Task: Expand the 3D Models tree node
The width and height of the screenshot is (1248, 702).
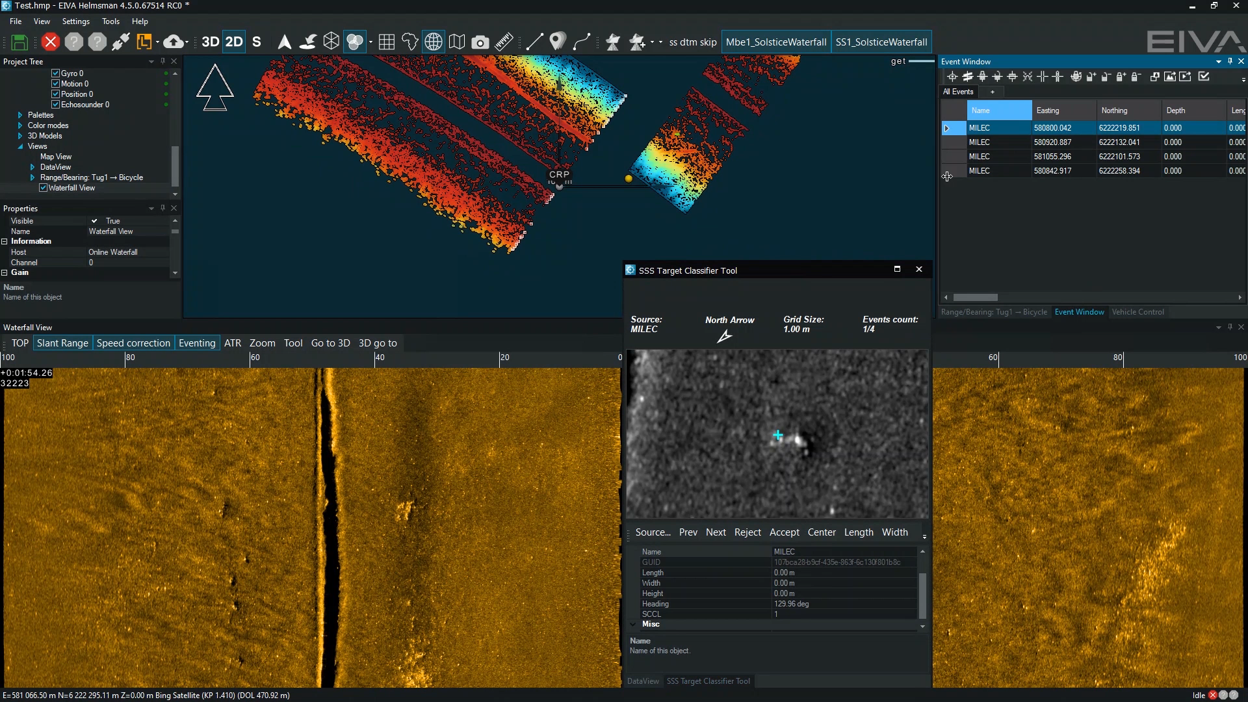Action: coord(20,136)
